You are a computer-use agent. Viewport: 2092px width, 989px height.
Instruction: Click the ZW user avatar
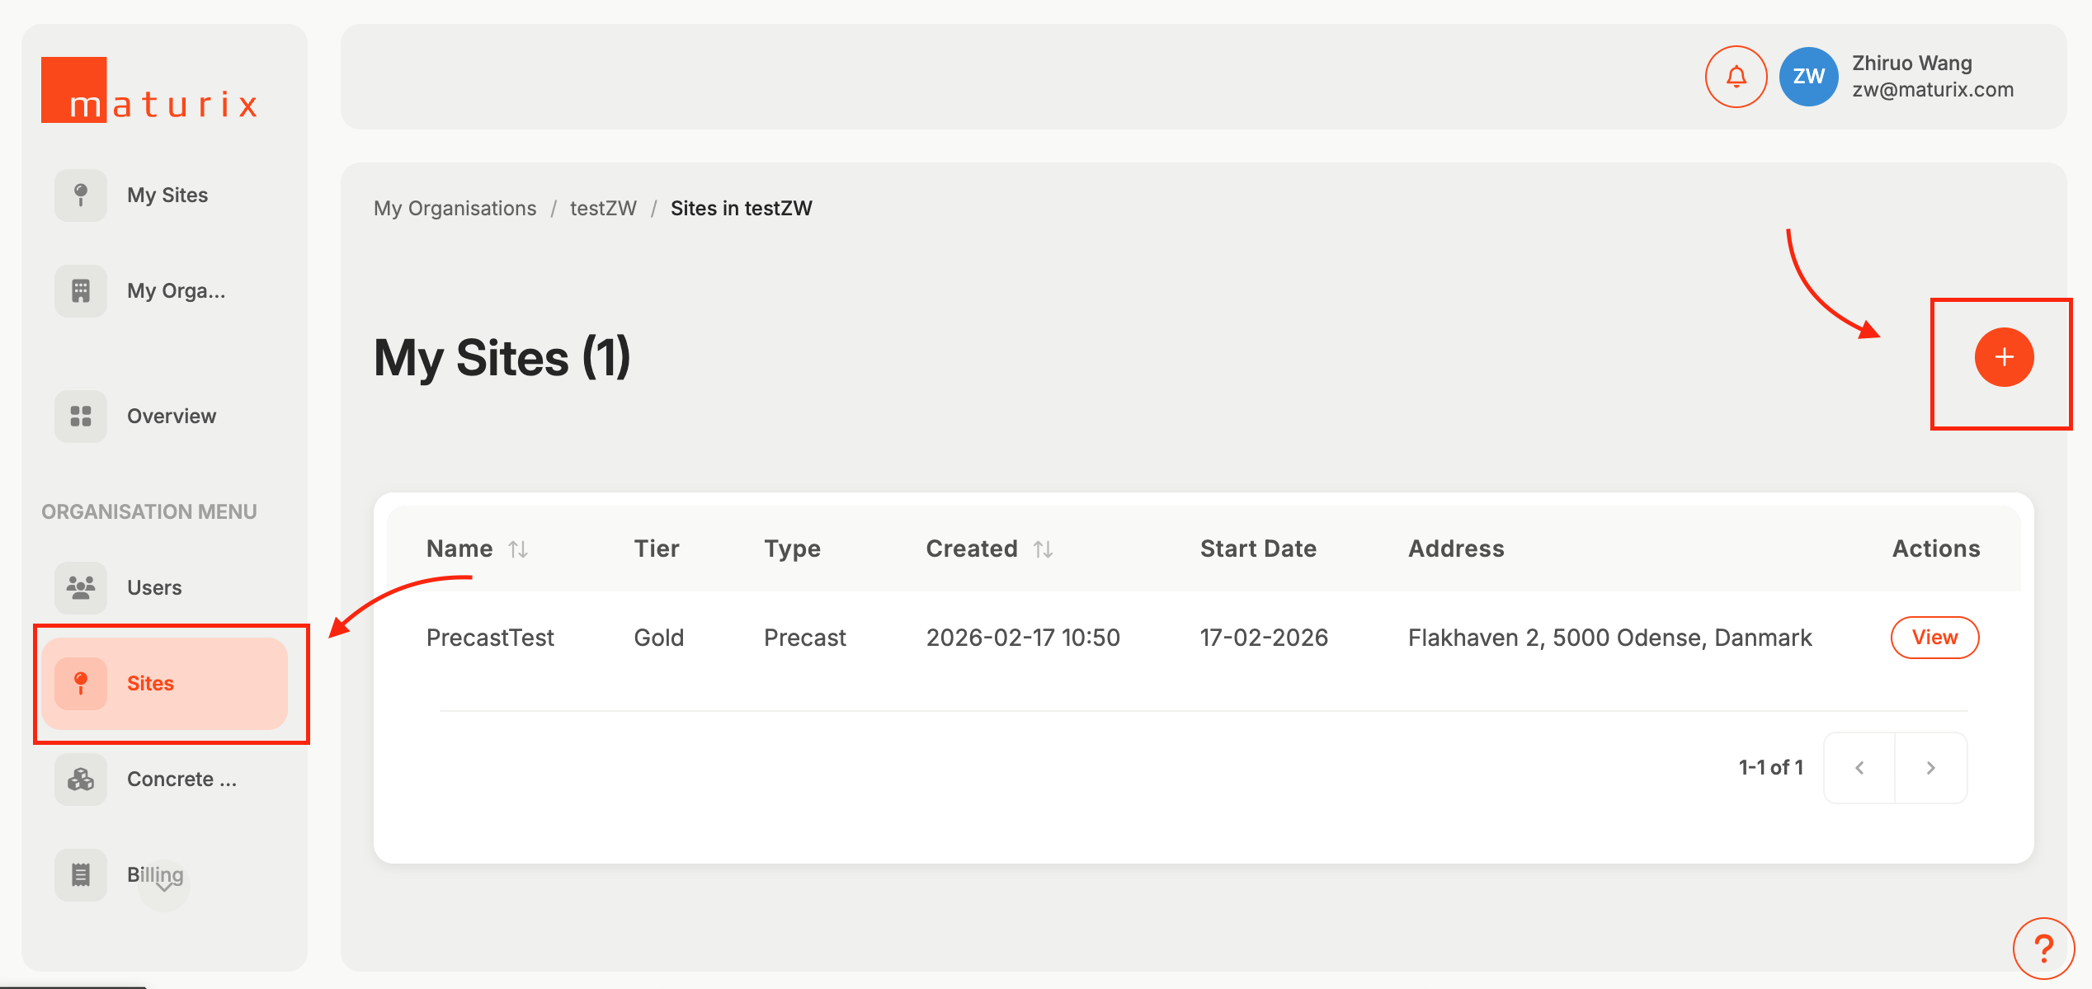[x=1808, y=77]
